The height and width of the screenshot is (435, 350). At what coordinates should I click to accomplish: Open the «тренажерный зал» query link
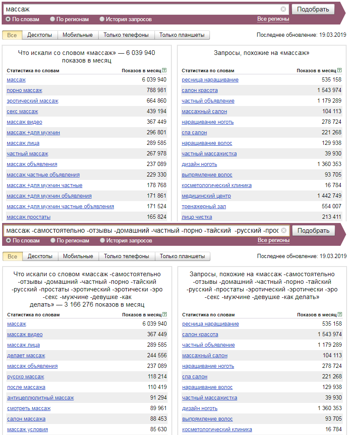pyautogui.click(x=204, y=207)
